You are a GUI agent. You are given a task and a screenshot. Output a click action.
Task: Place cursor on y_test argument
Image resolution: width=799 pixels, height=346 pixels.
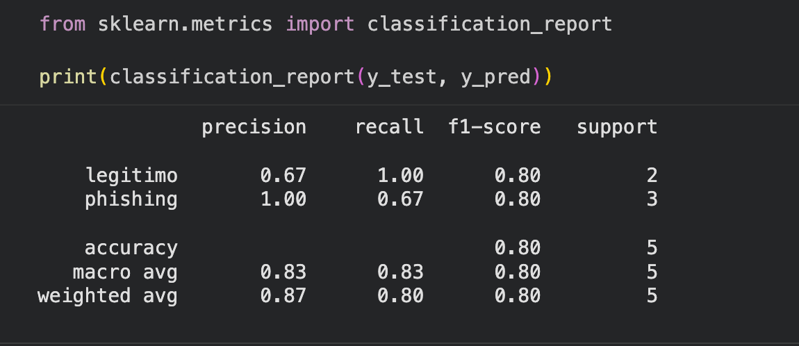[402, 77]
